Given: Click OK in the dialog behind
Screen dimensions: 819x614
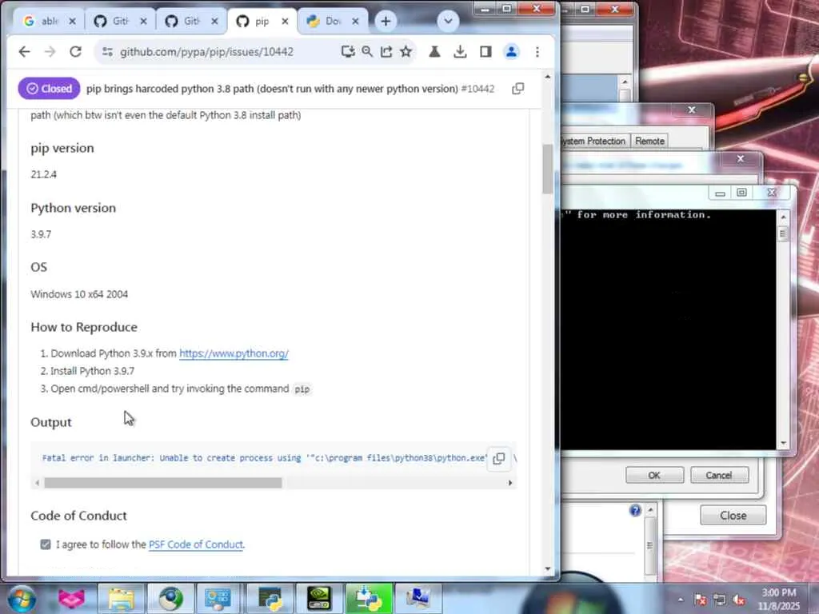Looking at the screenshot, I should click(x=654, y=475).
